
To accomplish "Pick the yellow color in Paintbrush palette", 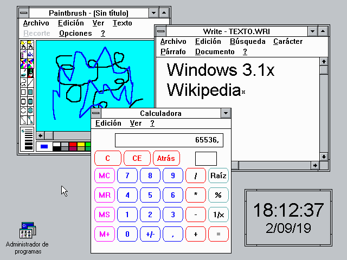I will click(x=81, y=145).
